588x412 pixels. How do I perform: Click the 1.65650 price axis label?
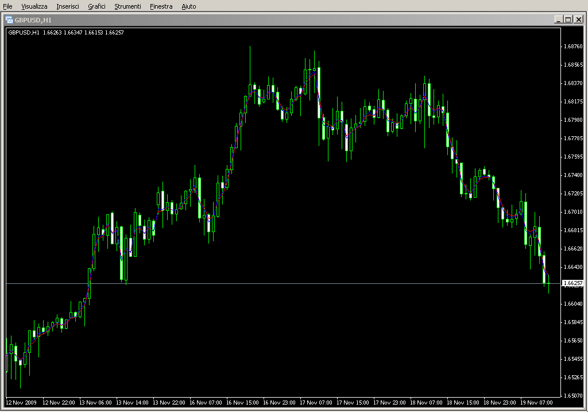point(574,341)
